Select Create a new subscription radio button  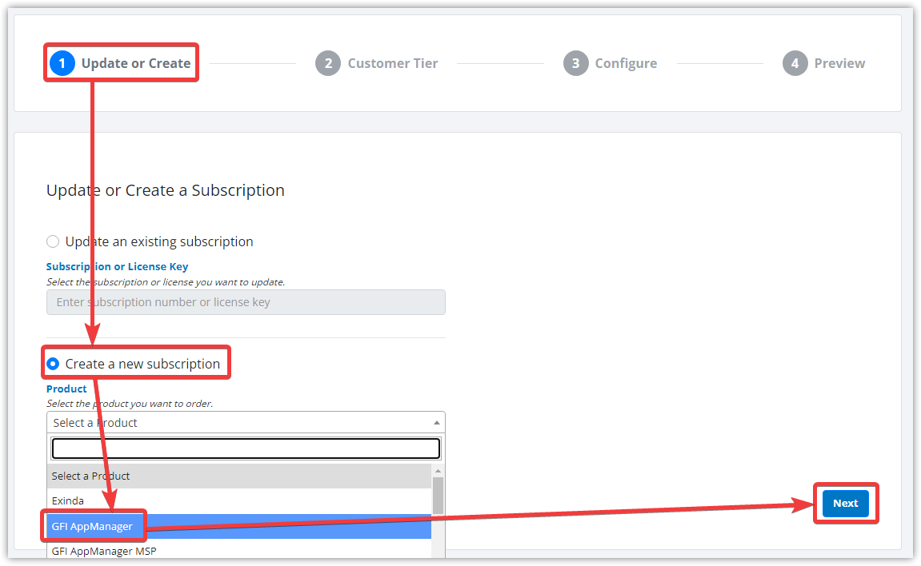click(x=53, y=365)
